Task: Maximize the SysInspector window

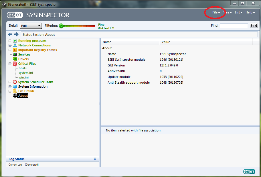Action: tap(242, 3)
